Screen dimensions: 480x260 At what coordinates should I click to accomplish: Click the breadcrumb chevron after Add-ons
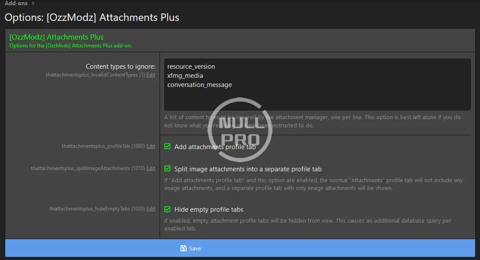[x=33, y=3]
